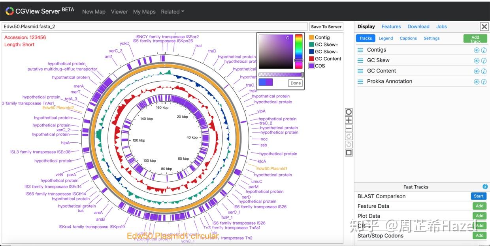Click the 'Accession: 123456' caption
Viewport: 490px width, 246px height.
click(x=25, y=37)
